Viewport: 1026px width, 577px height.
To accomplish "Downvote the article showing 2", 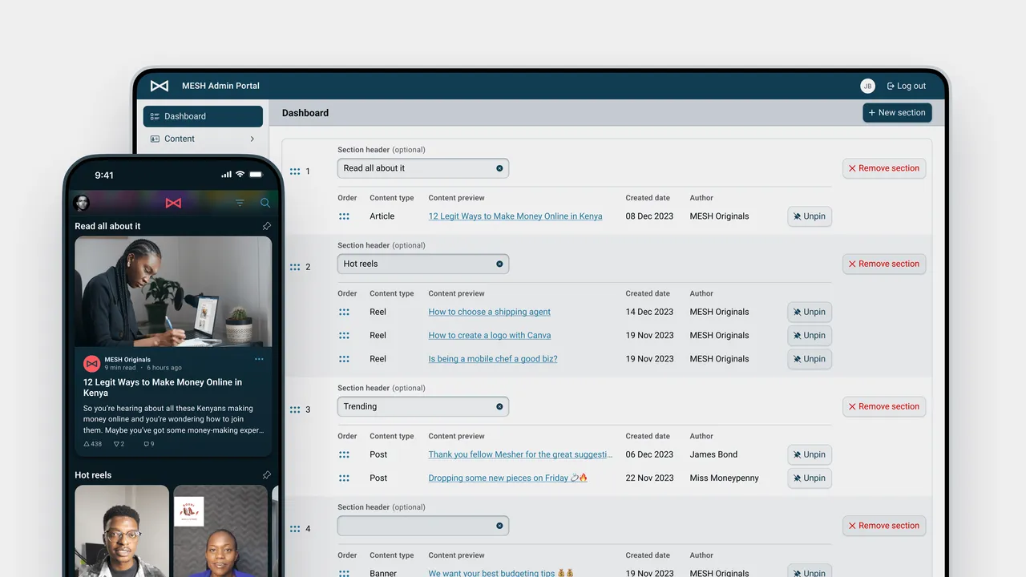I will tap(119, 444).
